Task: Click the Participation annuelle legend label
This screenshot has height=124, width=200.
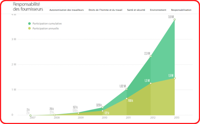Action: coord(45,29)
